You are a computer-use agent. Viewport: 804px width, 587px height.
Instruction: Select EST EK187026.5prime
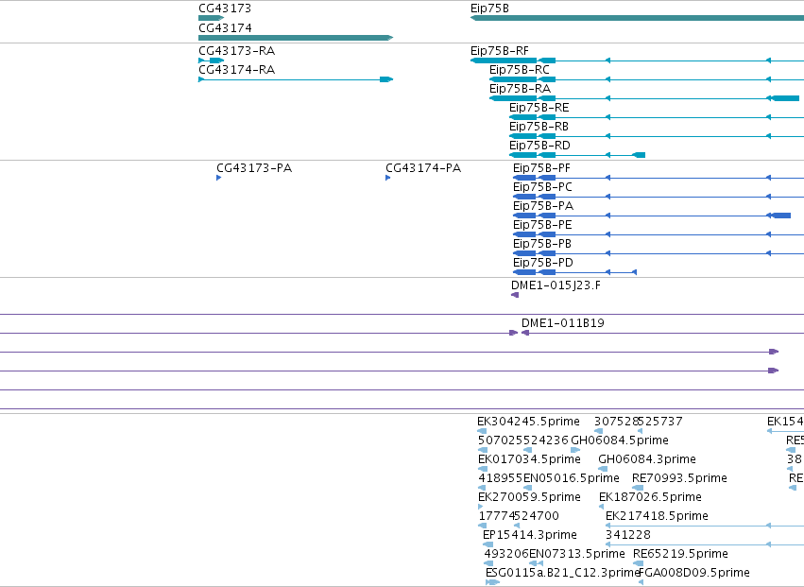[650, 498]
